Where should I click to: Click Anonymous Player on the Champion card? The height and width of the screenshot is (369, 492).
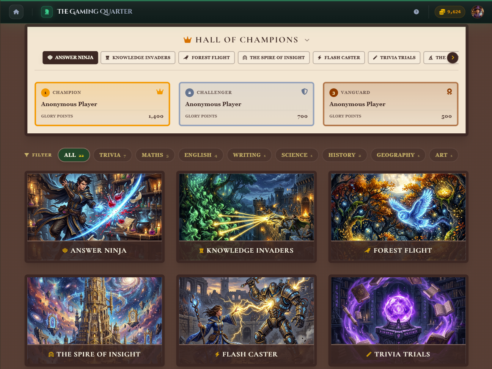[x=69, y=104]
